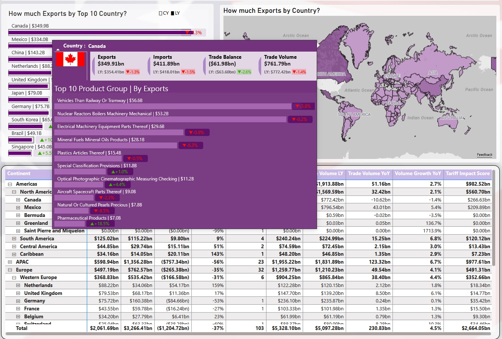Open the Feedback link on the map
Viewport: 502px width, 339px height.
click(485, 155)
